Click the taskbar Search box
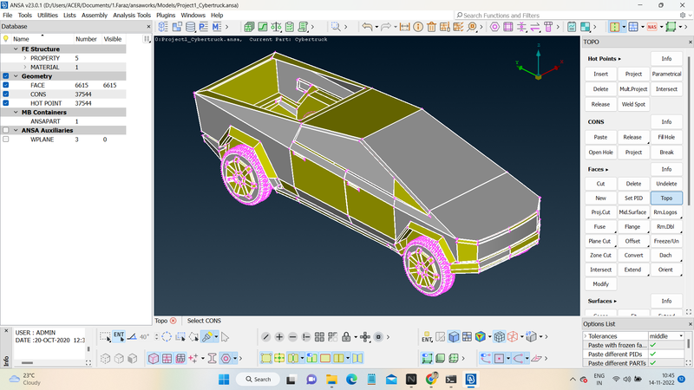This screenshot has width=694, height=390. point(259,380)
